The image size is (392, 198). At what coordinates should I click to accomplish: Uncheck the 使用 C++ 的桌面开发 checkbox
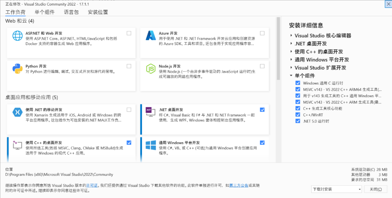tap(129, 143)
